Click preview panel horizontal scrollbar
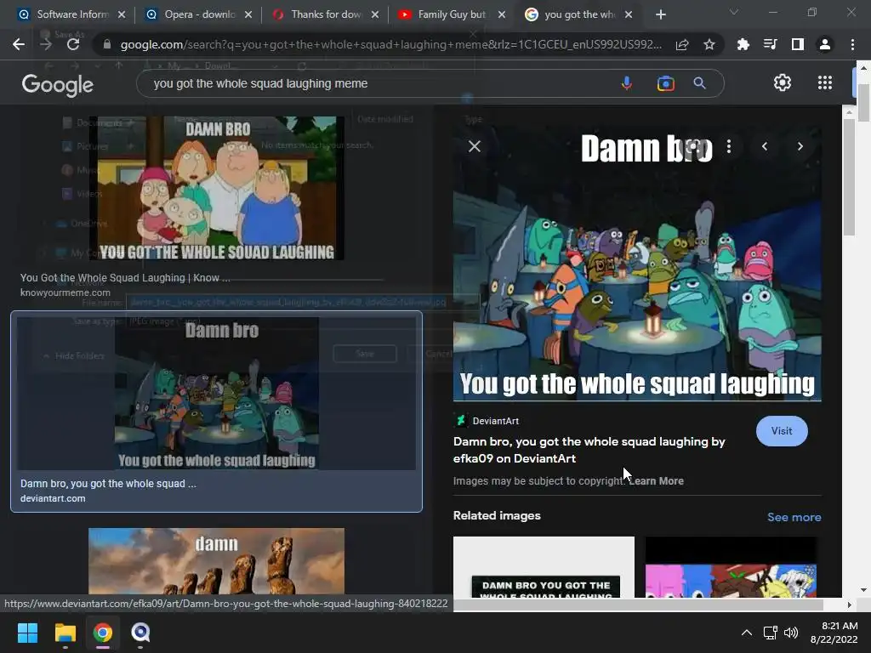This screenshot has width=871, height=653. tap(639, 605)
